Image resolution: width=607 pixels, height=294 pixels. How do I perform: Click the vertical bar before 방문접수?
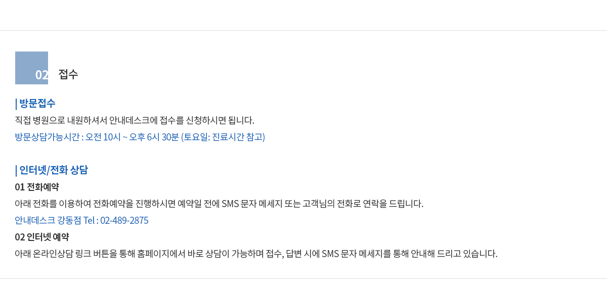click(x=16, y=104)
